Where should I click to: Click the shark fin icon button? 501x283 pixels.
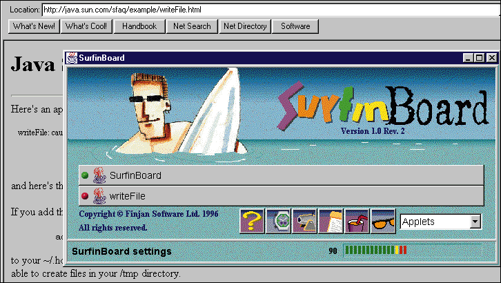click(304, 221)
